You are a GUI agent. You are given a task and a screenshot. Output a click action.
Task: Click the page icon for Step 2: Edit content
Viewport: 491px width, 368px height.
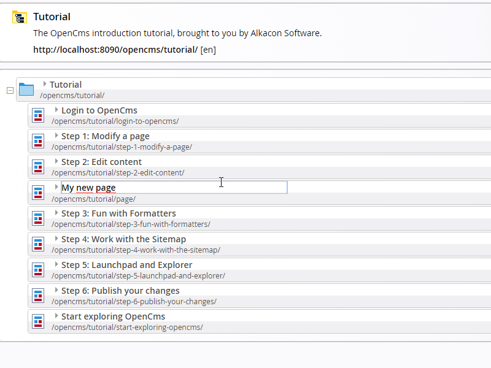tap(37, 166)
